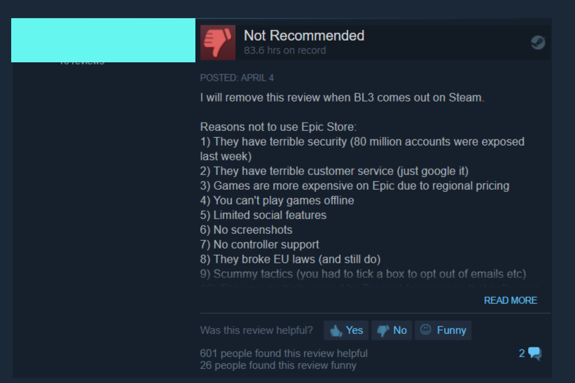
Task: Expand the review with READ MORE
Action: 511,300
